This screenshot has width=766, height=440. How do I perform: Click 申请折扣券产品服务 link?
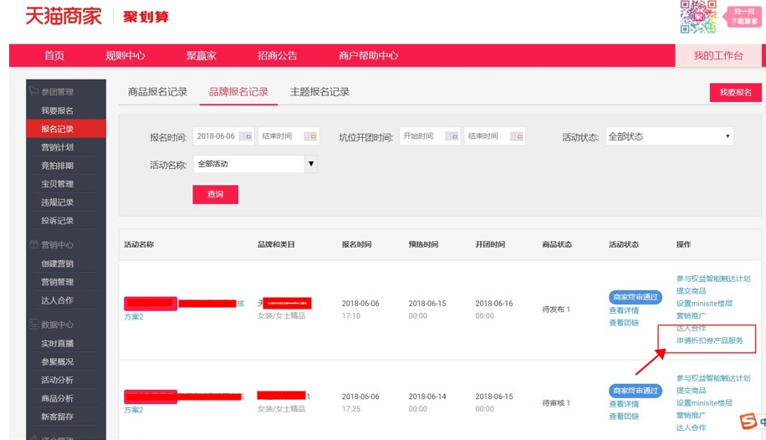click(709, 340)
